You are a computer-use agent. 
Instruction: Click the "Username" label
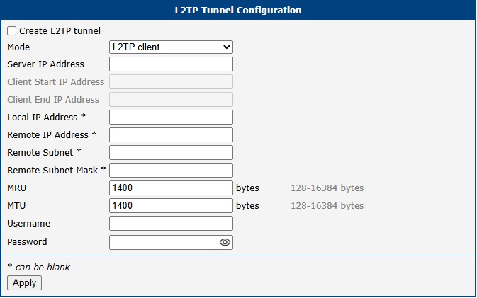coord(29,223)
